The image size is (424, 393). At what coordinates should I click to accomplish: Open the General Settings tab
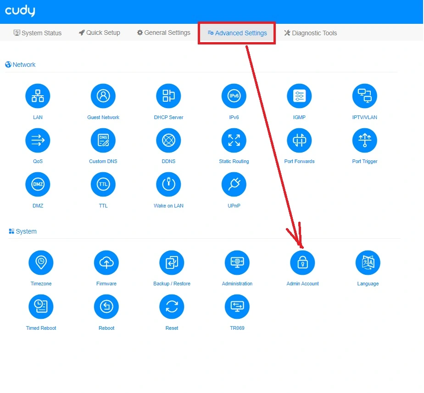[164, 33]
